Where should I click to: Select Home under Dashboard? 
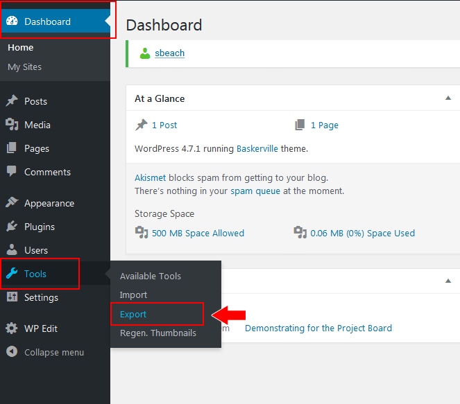coord(21,47)
